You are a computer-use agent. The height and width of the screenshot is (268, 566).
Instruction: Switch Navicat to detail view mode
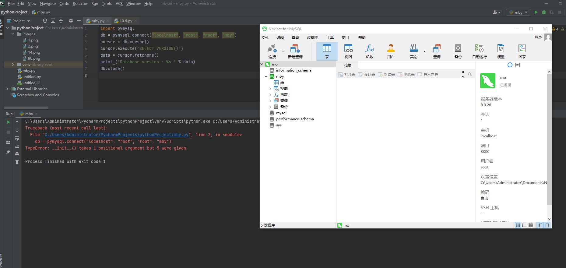(x=524, y=225)
